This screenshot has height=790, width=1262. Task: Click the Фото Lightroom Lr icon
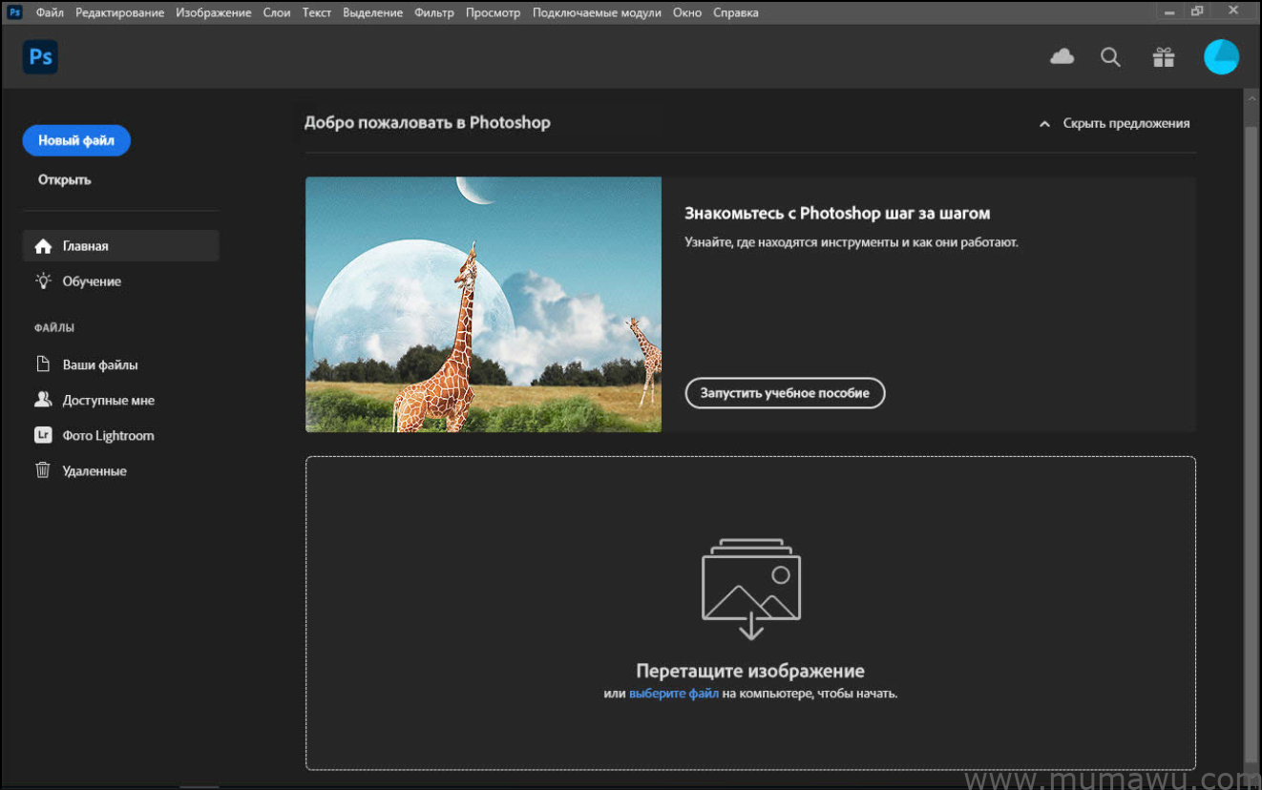42,435
